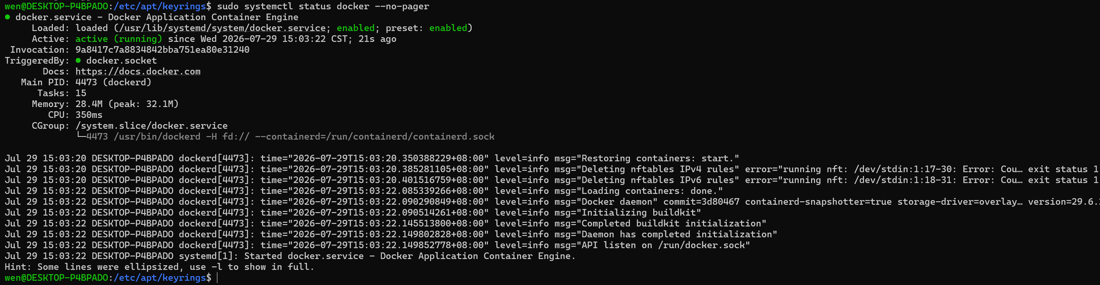
Task: Click the Tasks value "15"
Action: tap(81, 93)
